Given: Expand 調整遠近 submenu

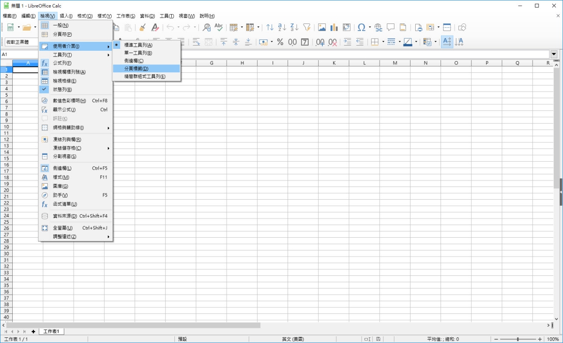Looking at the screenshot, I should click(75, 236).
